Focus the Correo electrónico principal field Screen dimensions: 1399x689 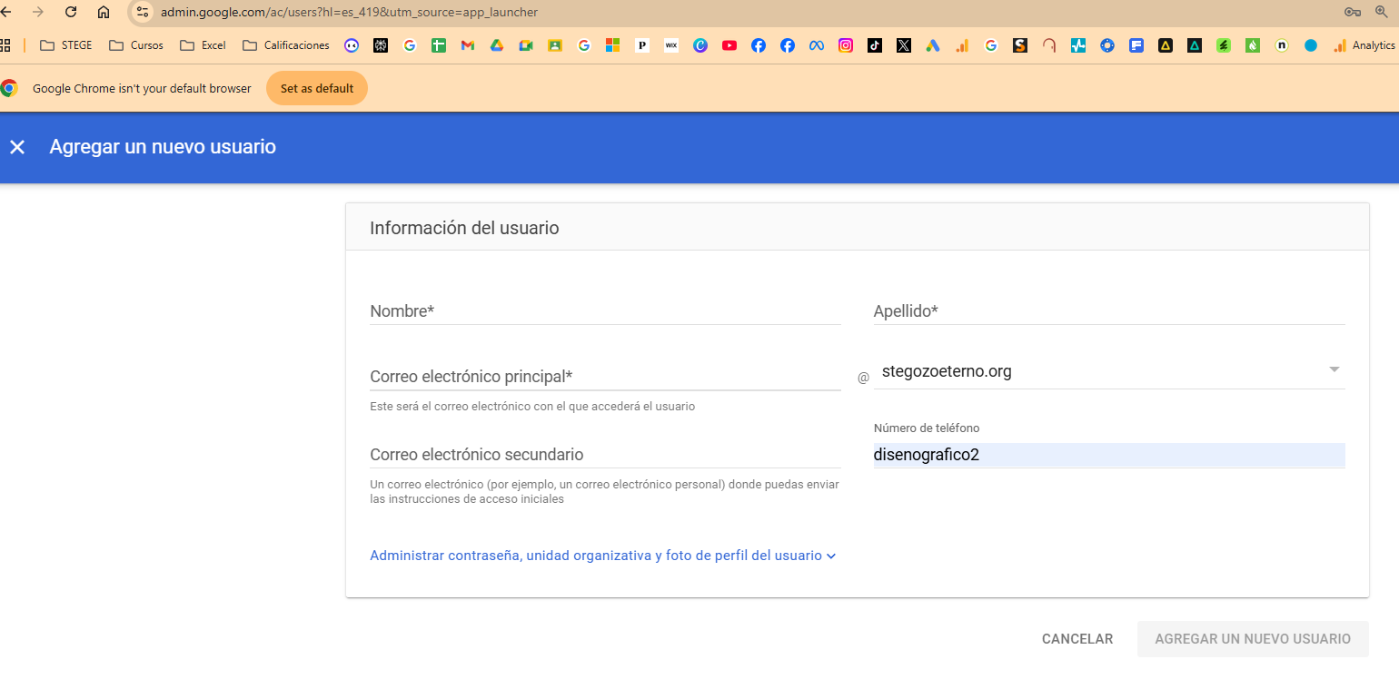(x=605, y=377)
